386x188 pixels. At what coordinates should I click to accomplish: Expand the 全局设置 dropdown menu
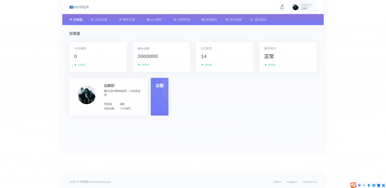101,20
